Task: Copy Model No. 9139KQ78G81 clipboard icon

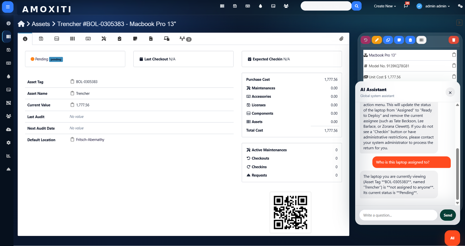Action: (x=454, y=66)
